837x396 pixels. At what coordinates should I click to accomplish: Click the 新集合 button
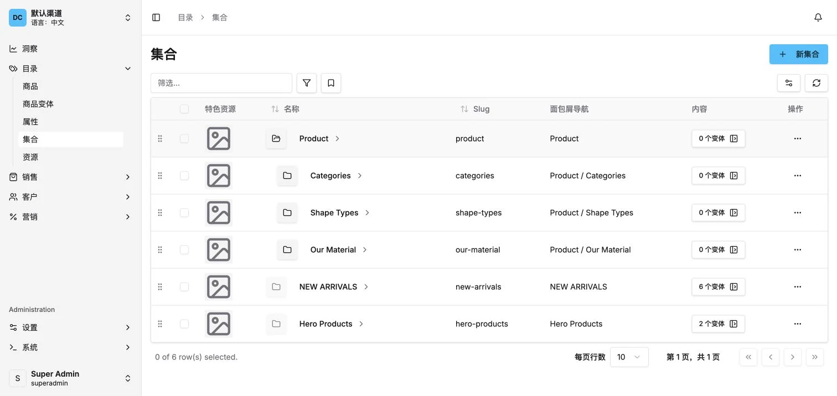pyautogui.click(x=799, y=54)
